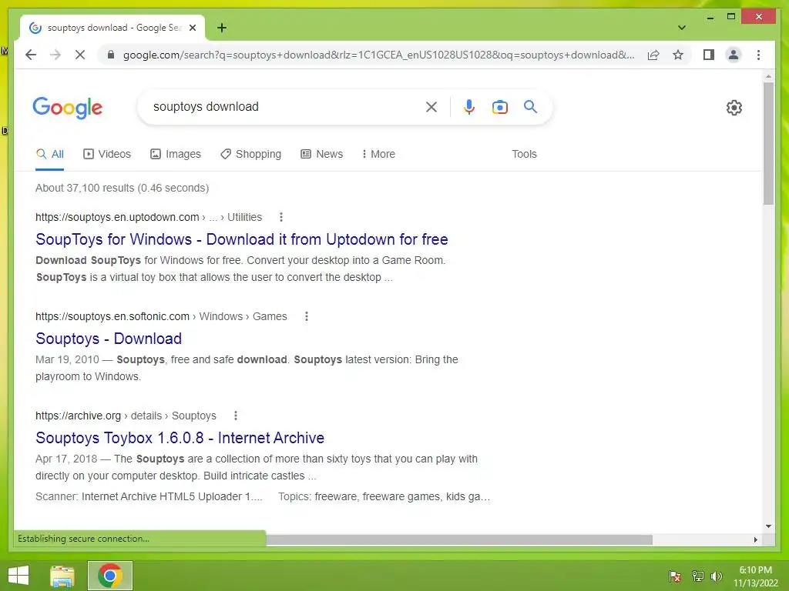Open Google quick settings gear

734,108
